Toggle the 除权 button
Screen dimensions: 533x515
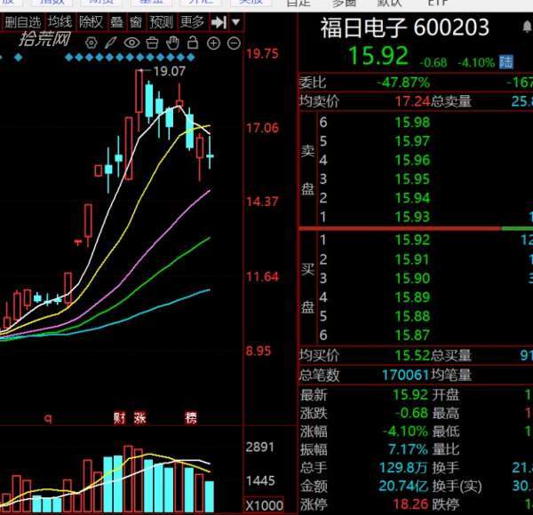(x=91, y=22)
